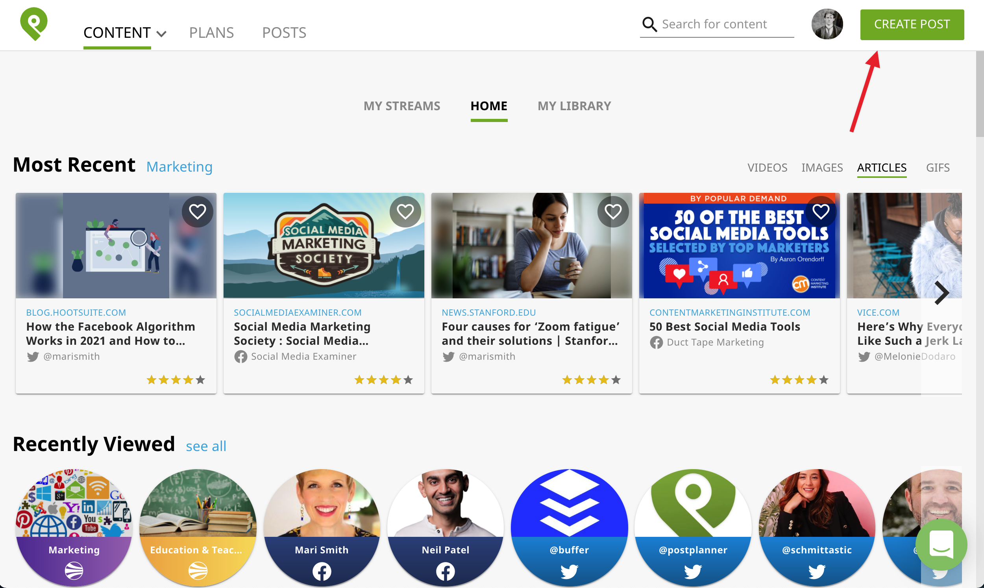This screenshot has width=984, height=588.
Task: Click Twitter icon beside @marismith on Stanford card
Action: pyautogui.click(x=448, y=357)
